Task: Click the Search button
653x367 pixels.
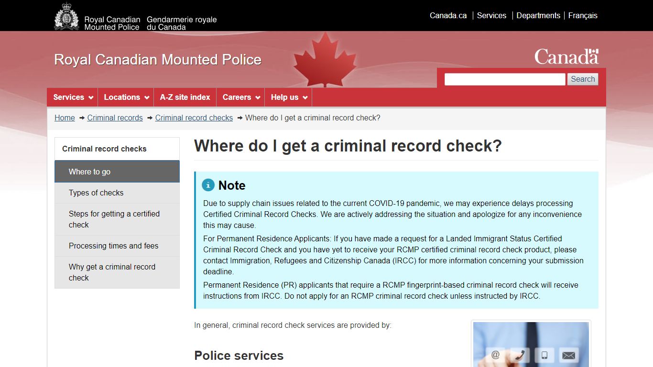Action: point(583,79)
